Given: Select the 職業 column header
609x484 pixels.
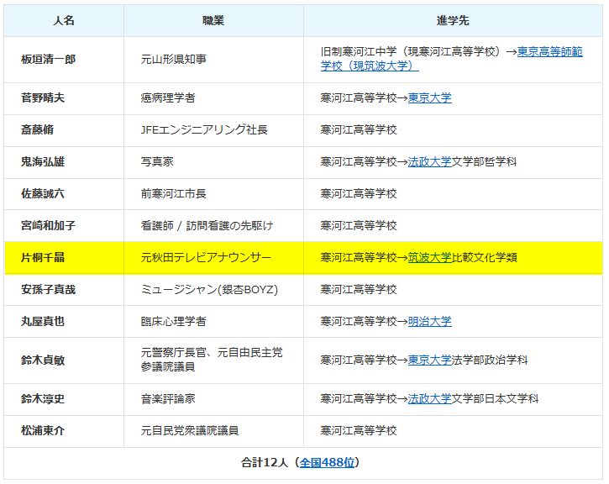Looking at the screenshot, I should click(x=213, y=21).
